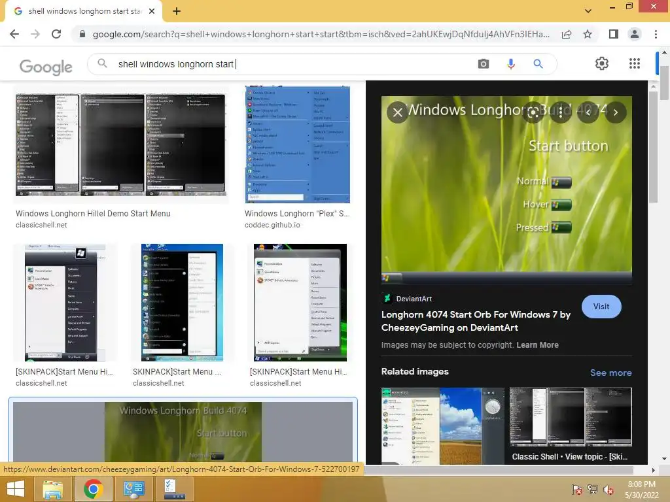Close the image preview panel
Viewport: 670px width, 502px height.
click(398, 112)
